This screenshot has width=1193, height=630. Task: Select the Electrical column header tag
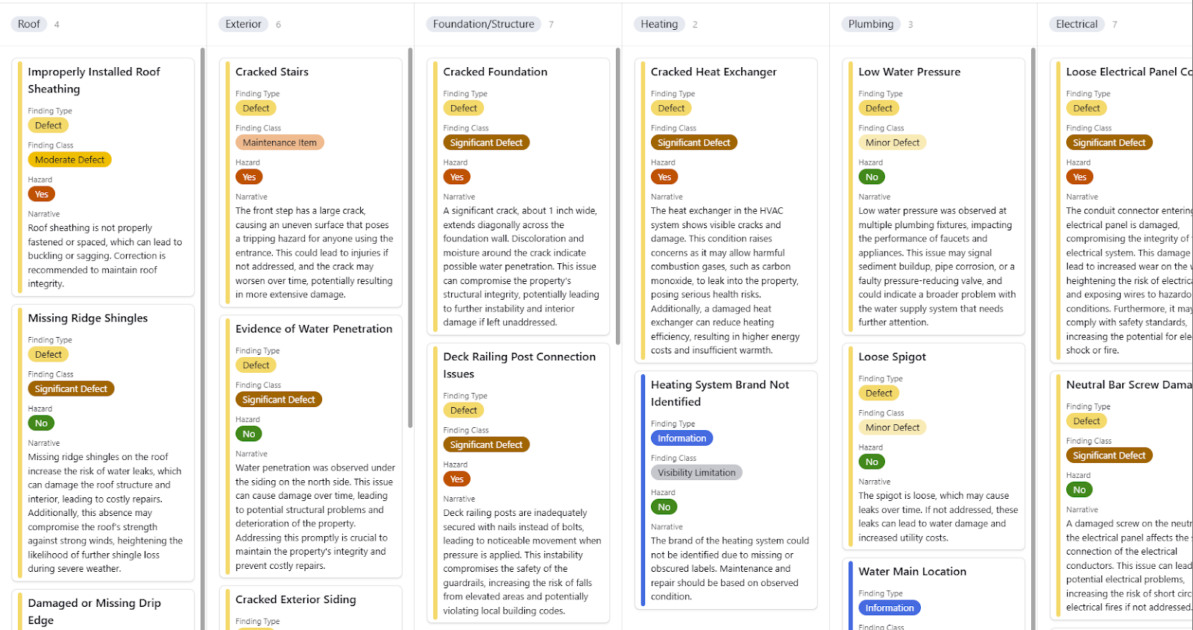[1077, 24]
